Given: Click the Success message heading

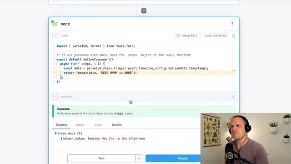Looking at the screenshot, I should [64, 109].
